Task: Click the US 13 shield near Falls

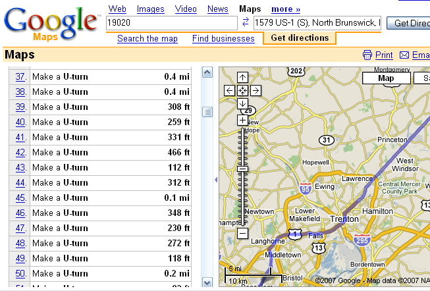Action: (319, 248)
